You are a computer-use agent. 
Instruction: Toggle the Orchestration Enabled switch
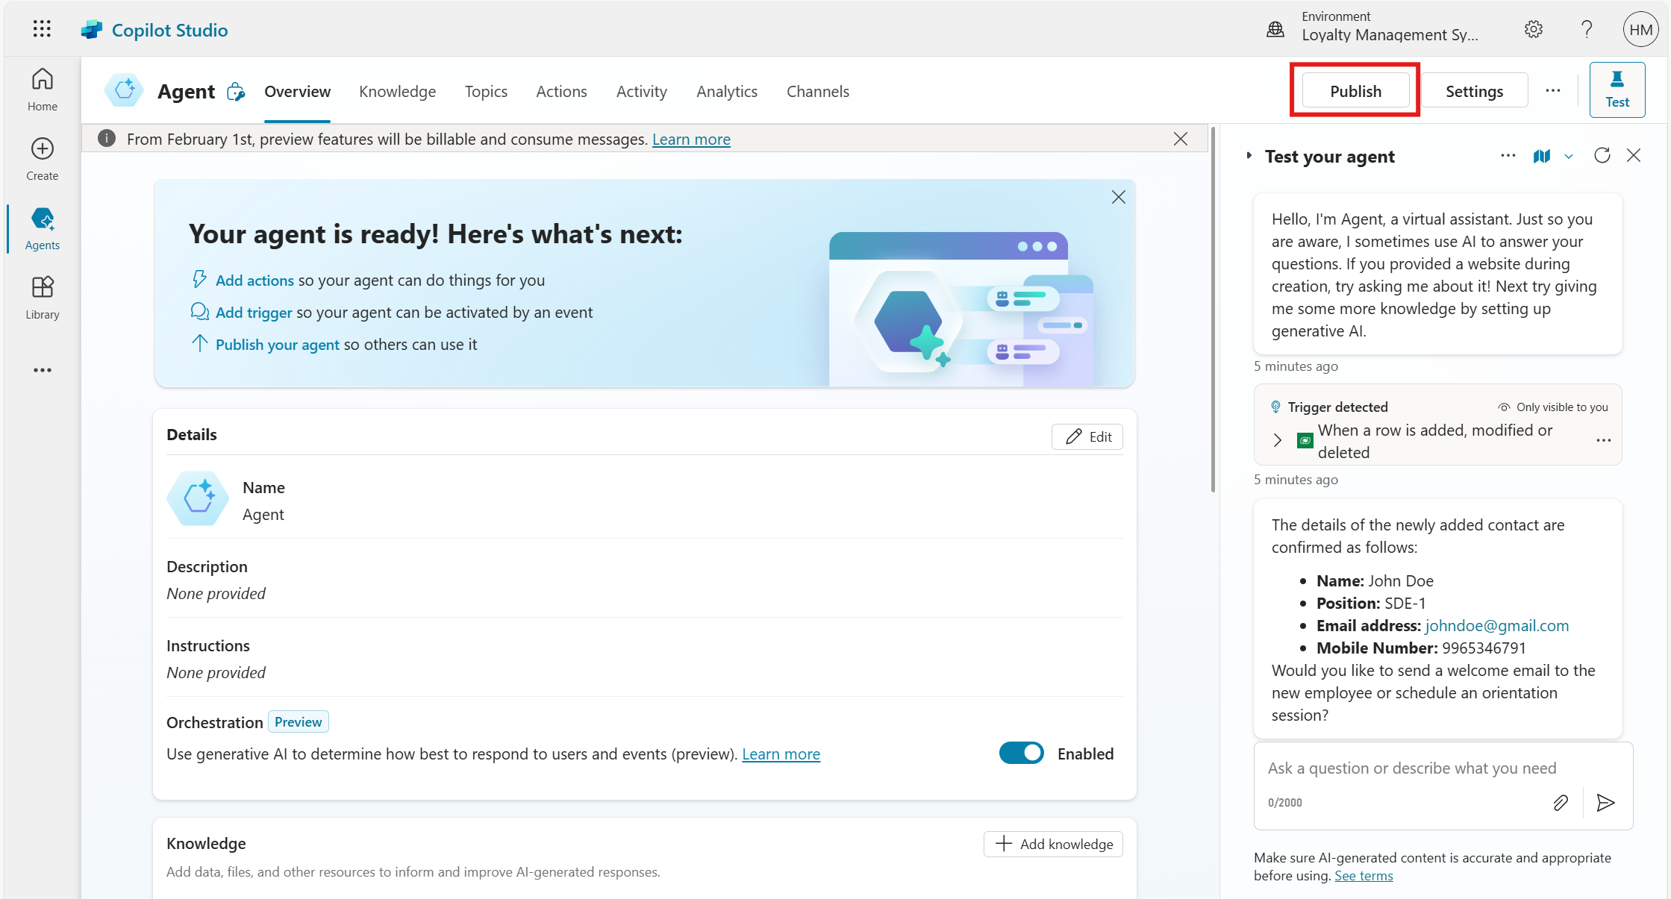[x=1021, y=754]
